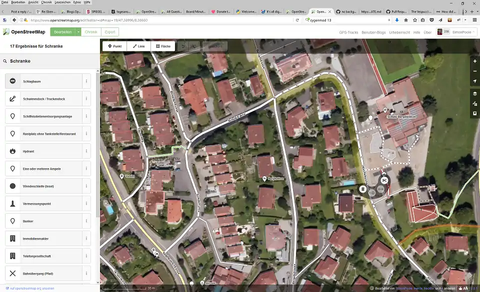
Task: Click the split scissors icon on map
Action: point(384,180)
